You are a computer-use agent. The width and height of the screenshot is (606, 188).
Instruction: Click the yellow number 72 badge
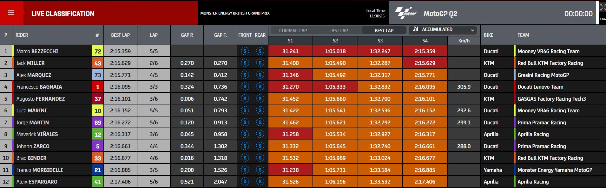98,51
